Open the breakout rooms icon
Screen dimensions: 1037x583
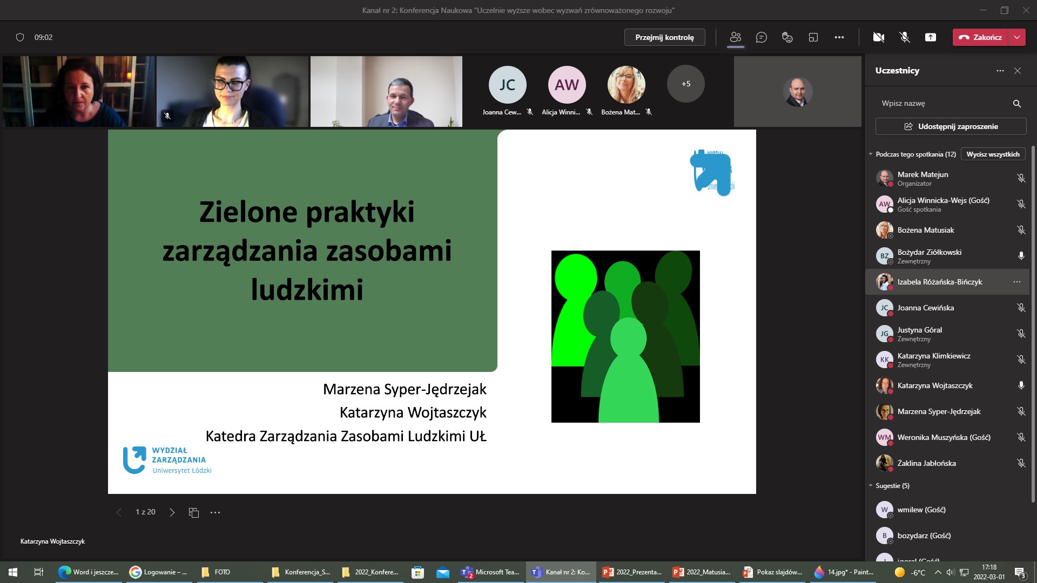click(813, 37)
